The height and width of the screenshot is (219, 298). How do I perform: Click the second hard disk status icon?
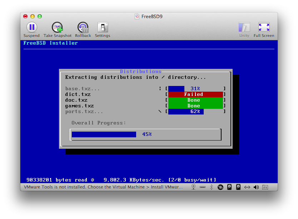pyautogui.click(x=238, y=187)
